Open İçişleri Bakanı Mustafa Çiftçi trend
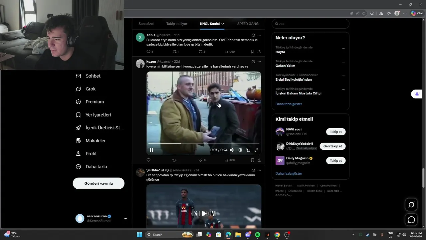 299,93
